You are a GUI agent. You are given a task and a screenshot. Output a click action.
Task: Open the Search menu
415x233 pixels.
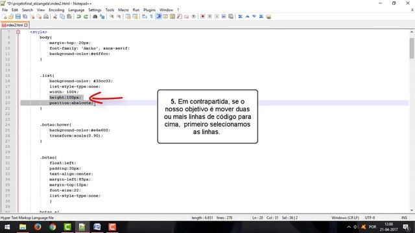(27, 10)
